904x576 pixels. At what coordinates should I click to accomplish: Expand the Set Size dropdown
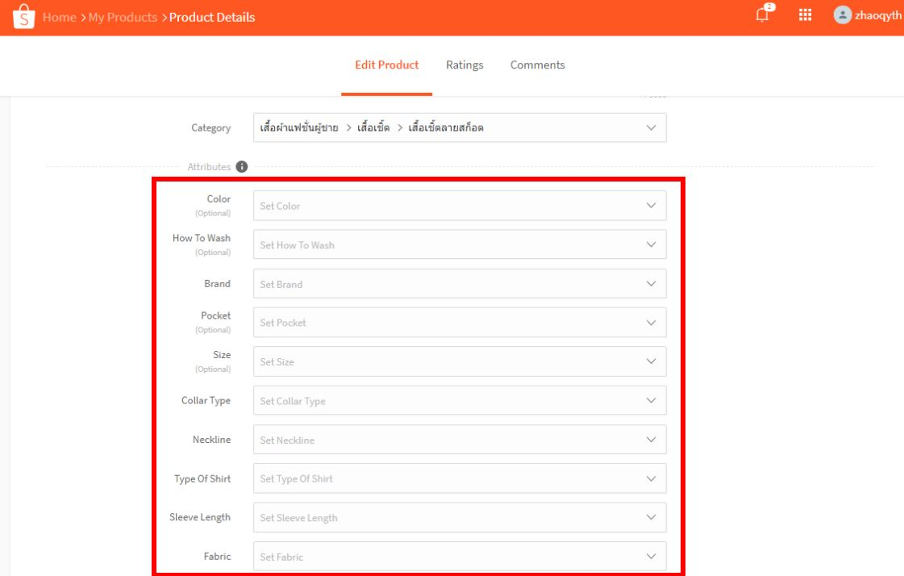click(460, 361)
